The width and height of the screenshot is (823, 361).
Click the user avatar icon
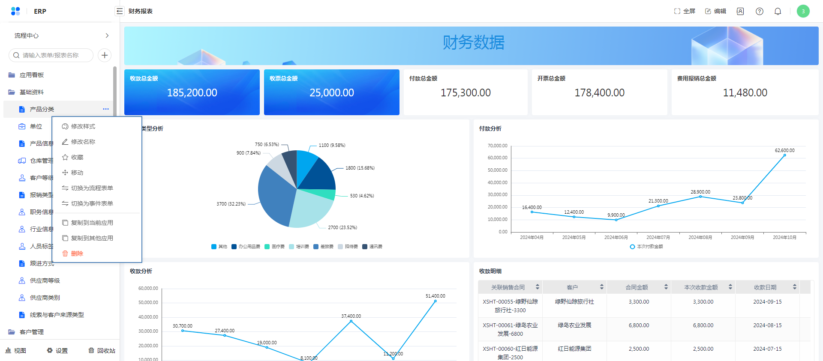point(803,11)
